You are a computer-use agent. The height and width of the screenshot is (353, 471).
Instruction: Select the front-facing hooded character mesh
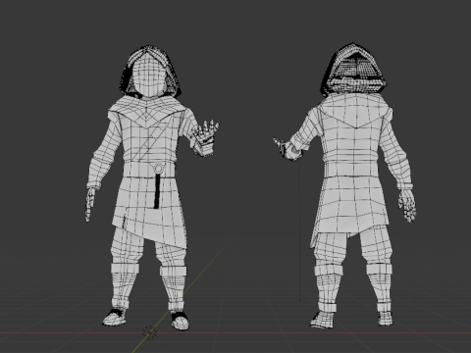pos(149,186)
